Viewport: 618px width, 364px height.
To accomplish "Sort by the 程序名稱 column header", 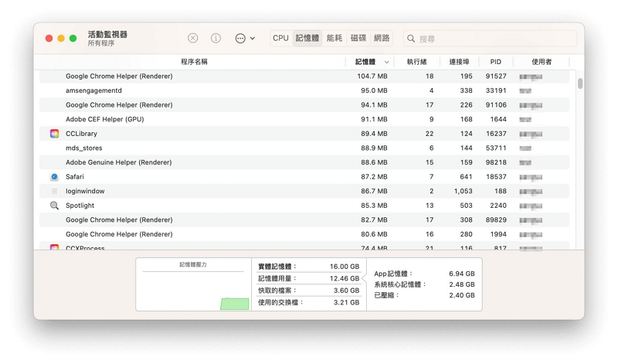I will click(194, 62).
